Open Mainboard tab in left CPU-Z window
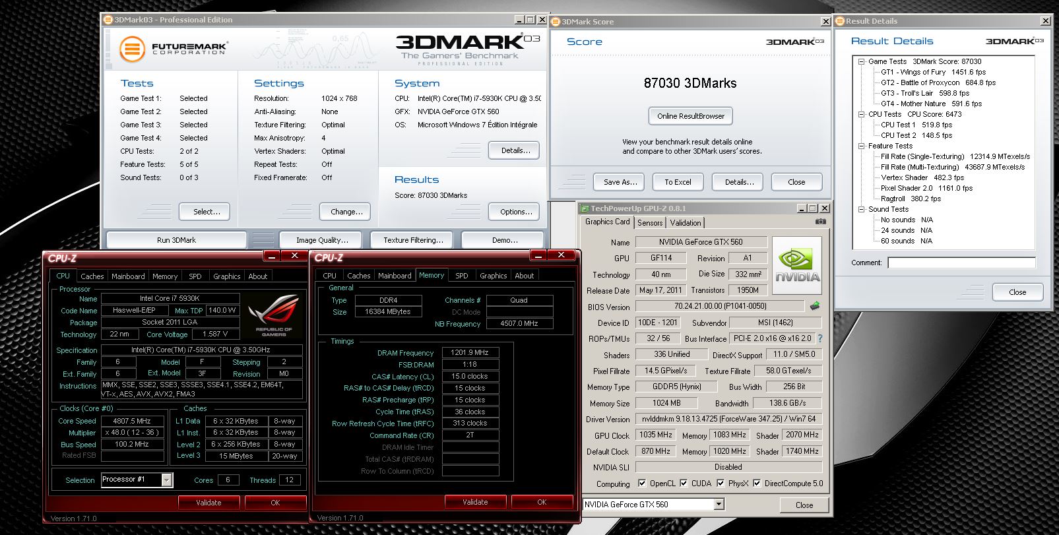This screenshot has width=1059, height=535. (x=128, y=276)
